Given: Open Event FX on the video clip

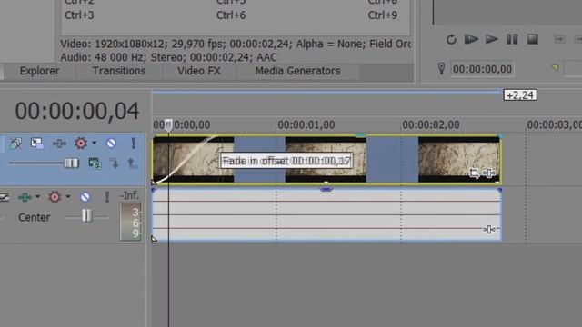Looking at the screenshot, I should pyautogui.click(x=489, y=173).
